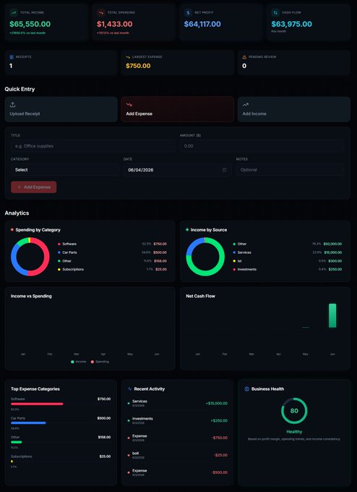Click the Analytics heading
Screen dimensions: 357x492
[17, 213]
